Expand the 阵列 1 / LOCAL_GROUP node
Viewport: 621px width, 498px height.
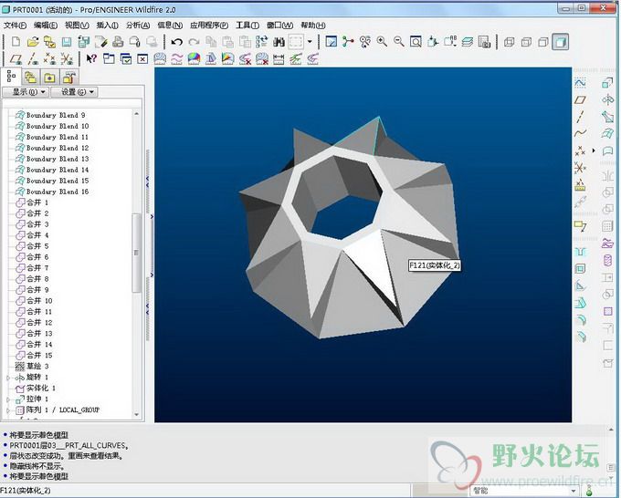click(x=8, y=410)
